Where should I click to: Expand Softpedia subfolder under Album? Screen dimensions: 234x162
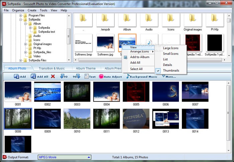(30, 28)
